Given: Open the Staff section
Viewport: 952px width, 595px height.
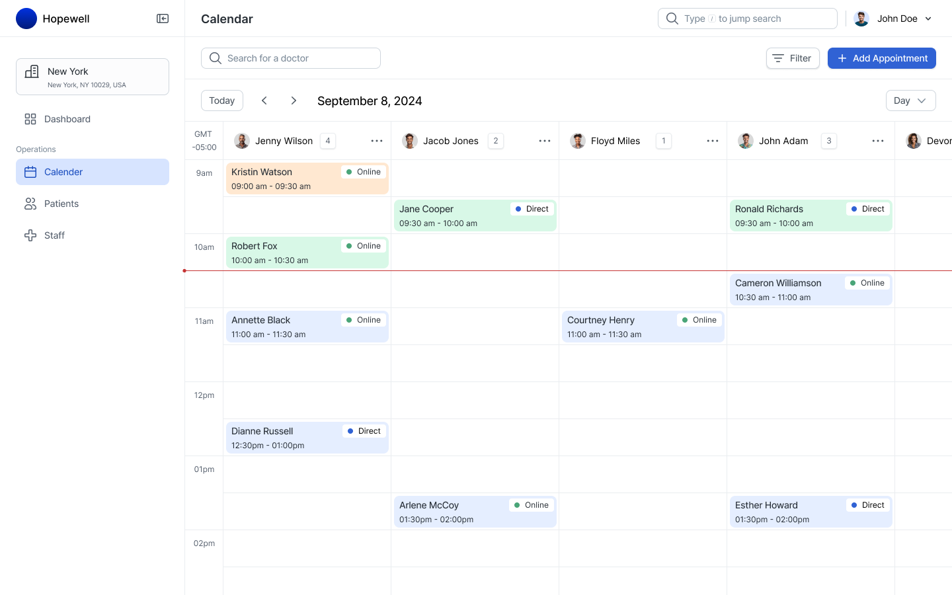Looking at the screenshot, I should [x=54, y=235].
